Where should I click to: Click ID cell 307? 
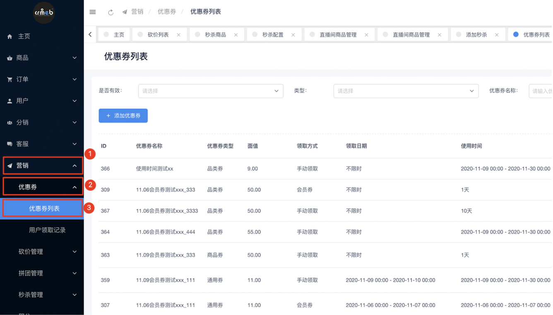pos(105,305)
